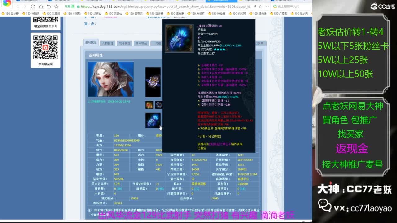Reload the page with the refresh icon
397x223 pixels.
(33, 7)
